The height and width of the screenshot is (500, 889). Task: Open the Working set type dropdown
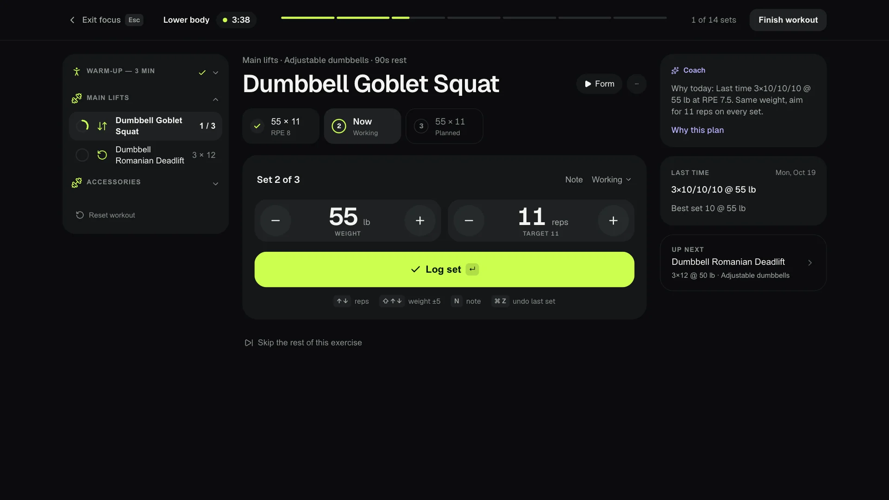[x=611, y=180]
